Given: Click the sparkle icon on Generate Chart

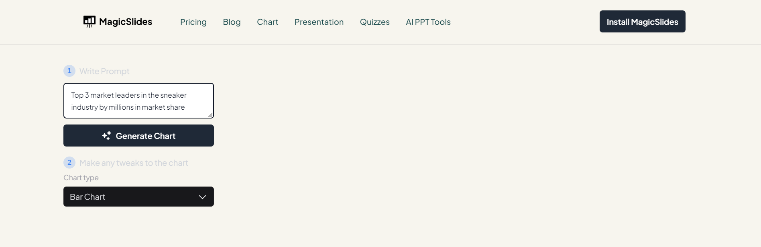Looking at the screenshot, I should (x=106, y=136).
